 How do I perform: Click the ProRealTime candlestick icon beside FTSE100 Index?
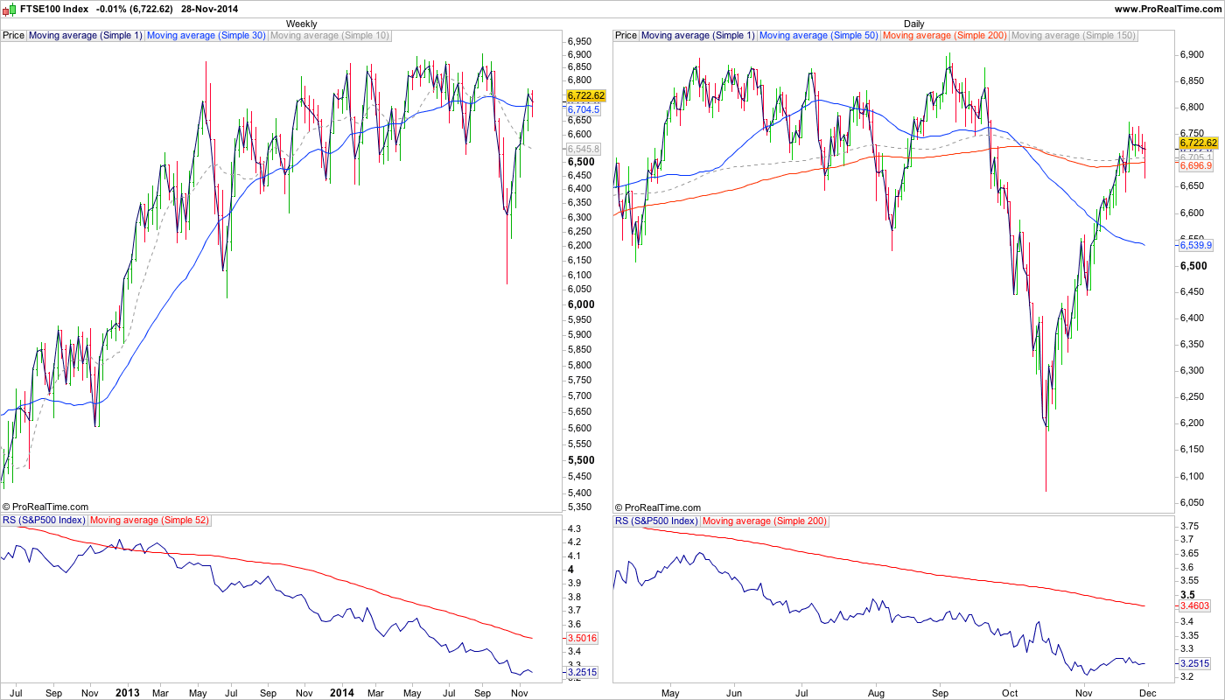point(9,8)
